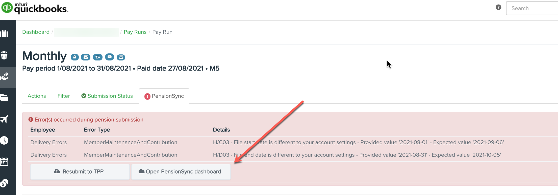Switch to the Filter tab

point(64,96)
